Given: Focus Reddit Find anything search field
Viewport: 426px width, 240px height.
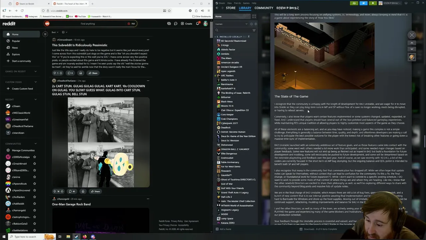Looking at the screenshot, I should click(87, 24).
